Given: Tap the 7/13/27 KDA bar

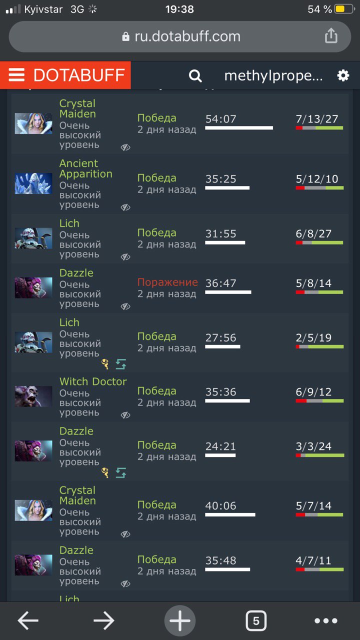Looking at the screenshot, I should (x=319, y=128).
